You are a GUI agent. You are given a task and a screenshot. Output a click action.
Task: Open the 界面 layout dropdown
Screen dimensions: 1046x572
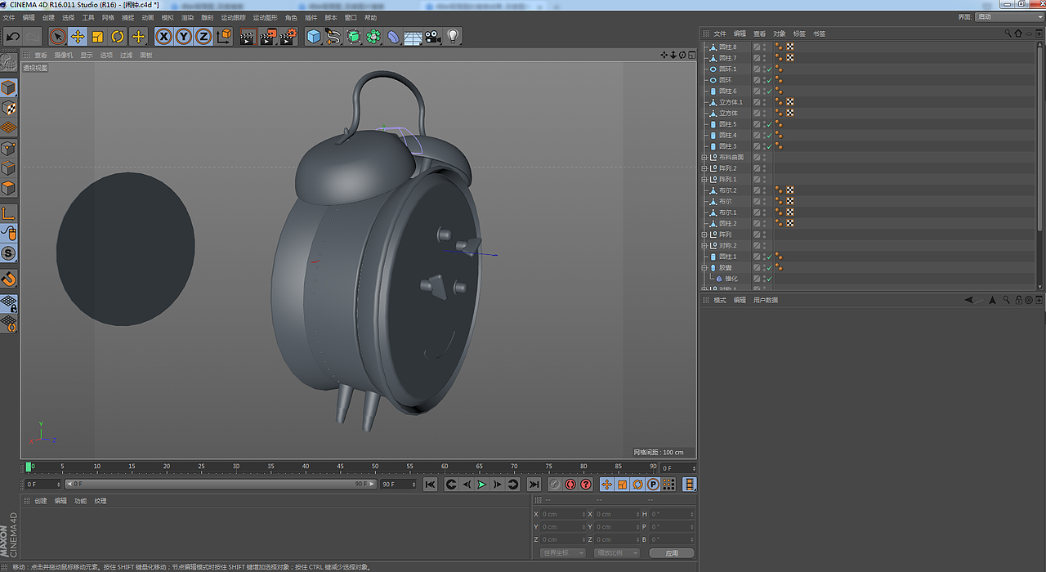(x=1008, y=17)
